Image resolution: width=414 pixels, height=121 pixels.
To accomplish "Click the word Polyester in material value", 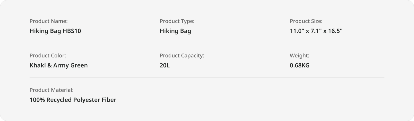I will [x=87, y=100].
